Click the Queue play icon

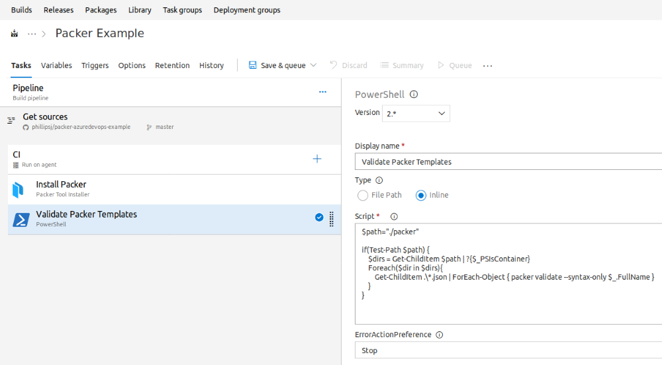(x=441, y=65)
